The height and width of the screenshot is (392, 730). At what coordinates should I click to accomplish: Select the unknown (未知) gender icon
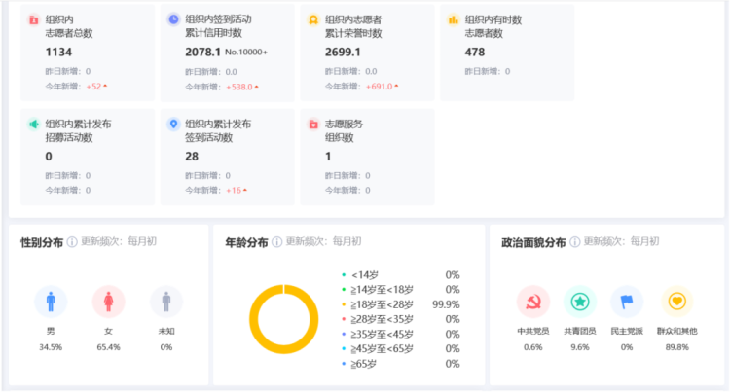click(x=165, y=303)
